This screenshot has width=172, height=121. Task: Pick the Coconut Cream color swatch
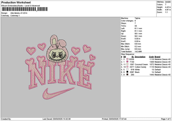[127, 64]
